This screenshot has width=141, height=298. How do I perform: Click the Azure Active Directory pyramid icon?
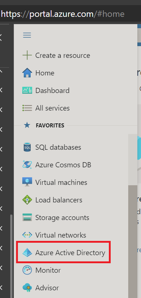(27, 253)
